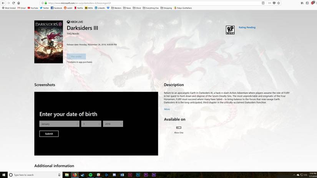Open the Everything Else bookmarks folder
This screenshot has height=178, width=317.
tap(151, 8)
